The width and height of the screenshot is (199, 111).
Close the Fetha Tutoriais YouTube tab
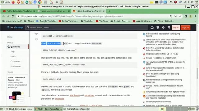point(34,11)
